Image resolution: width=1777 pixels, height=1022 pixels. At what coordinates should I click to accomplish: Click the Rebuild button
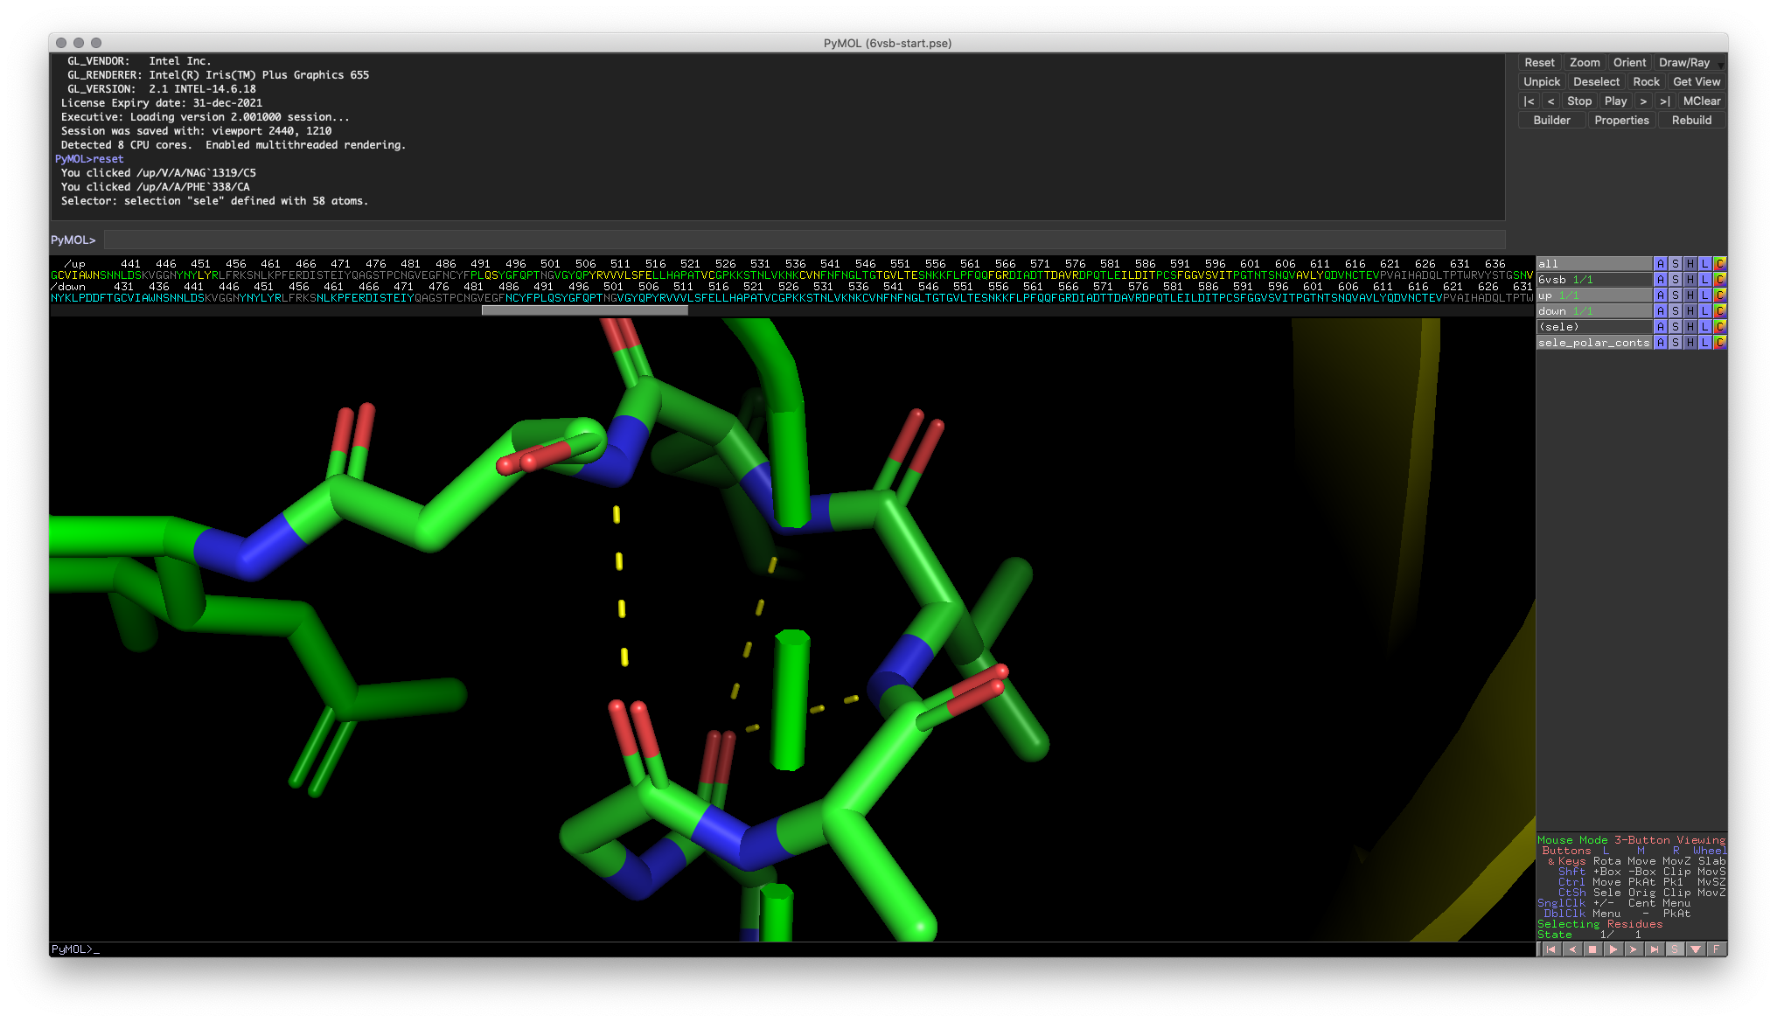1691,121
